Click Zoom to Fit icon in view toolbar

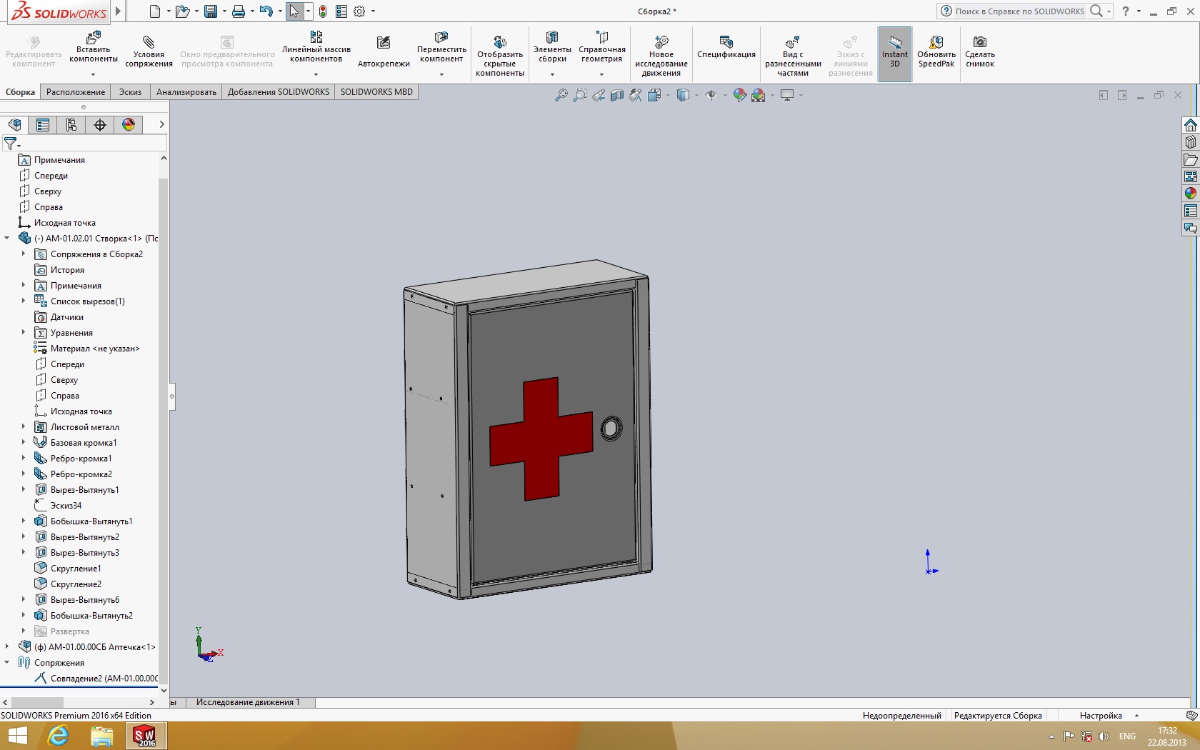tap(561, 95)
